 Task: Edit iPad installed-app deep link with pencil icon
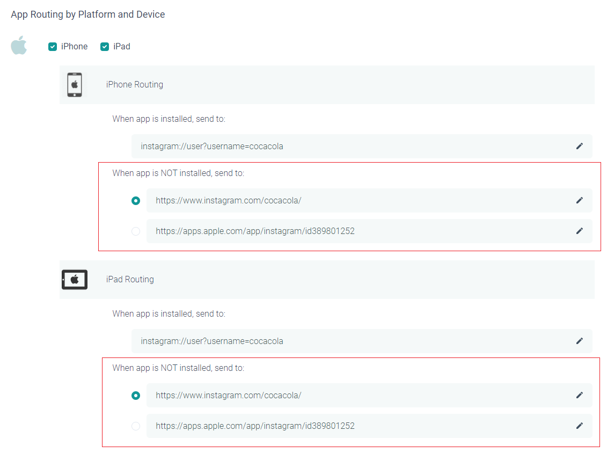(x=580, y=341)
